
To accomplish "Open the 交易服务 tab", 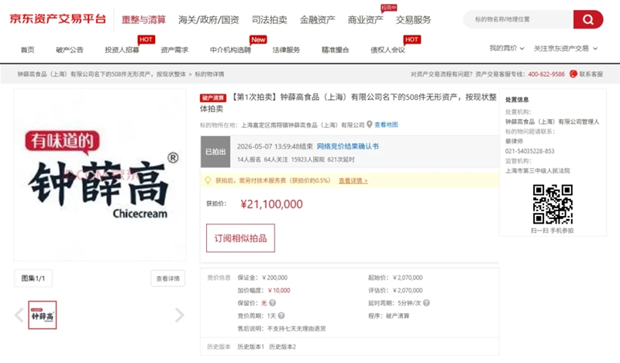I will click(x=414, y=20).
